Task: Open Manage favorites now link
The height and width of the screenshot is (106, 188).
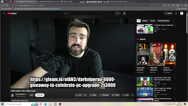Action: [54, 9]
